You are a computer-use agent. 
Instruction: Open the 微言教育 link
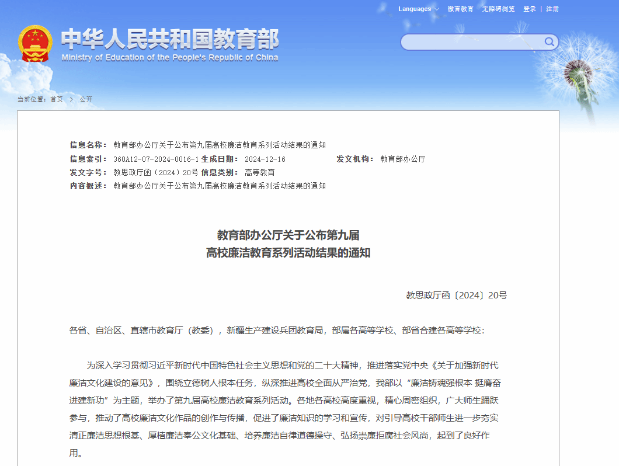click(460, 9)
